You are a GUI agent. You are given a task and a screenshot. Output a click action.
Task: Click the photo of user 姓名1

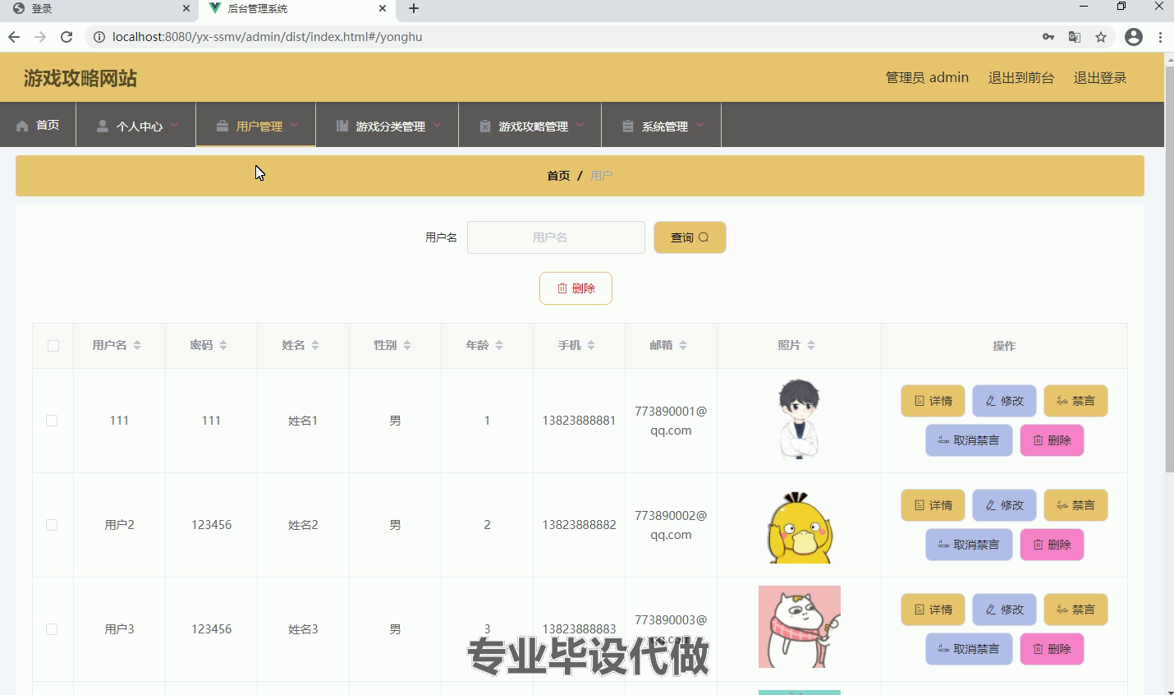799,419
